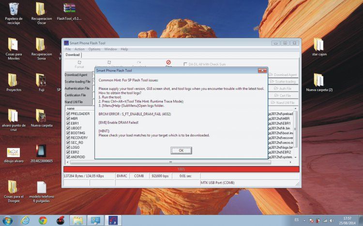Click the COM8 status cell
This screenshot has width=363, height=226.
pyautogui.click(x=139, y=176)
